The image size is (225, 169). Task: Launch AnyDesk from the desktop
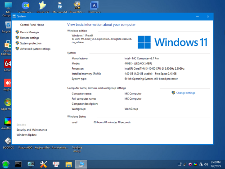[x=8, y=85]
